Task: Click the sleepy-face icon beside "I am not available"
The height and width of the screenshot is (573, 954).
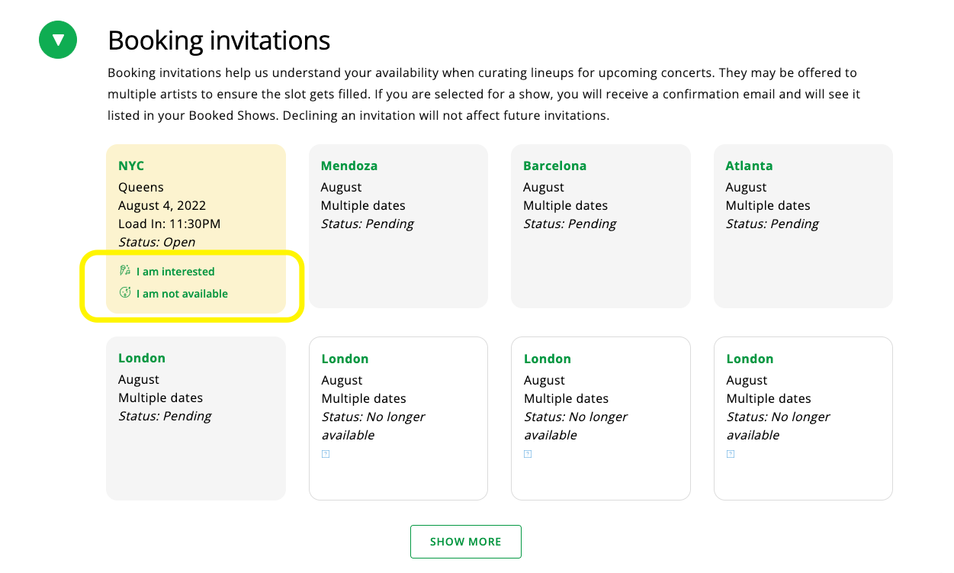Action: (x=124, y=293)
